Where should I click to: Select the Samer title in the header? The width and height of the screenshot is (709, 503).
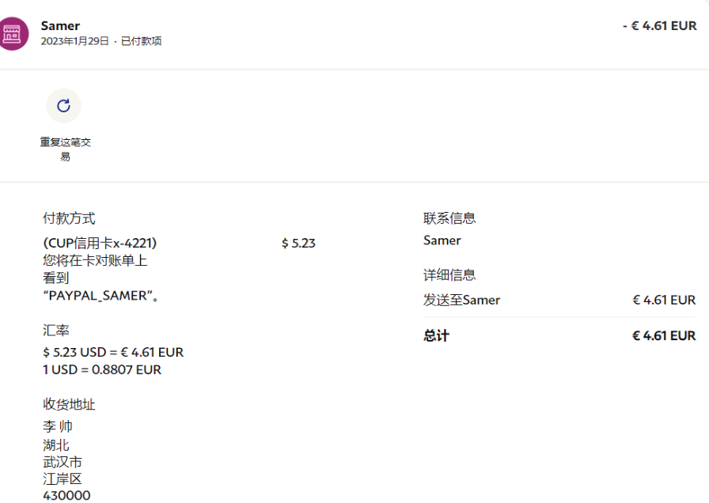tap(60, 26)
